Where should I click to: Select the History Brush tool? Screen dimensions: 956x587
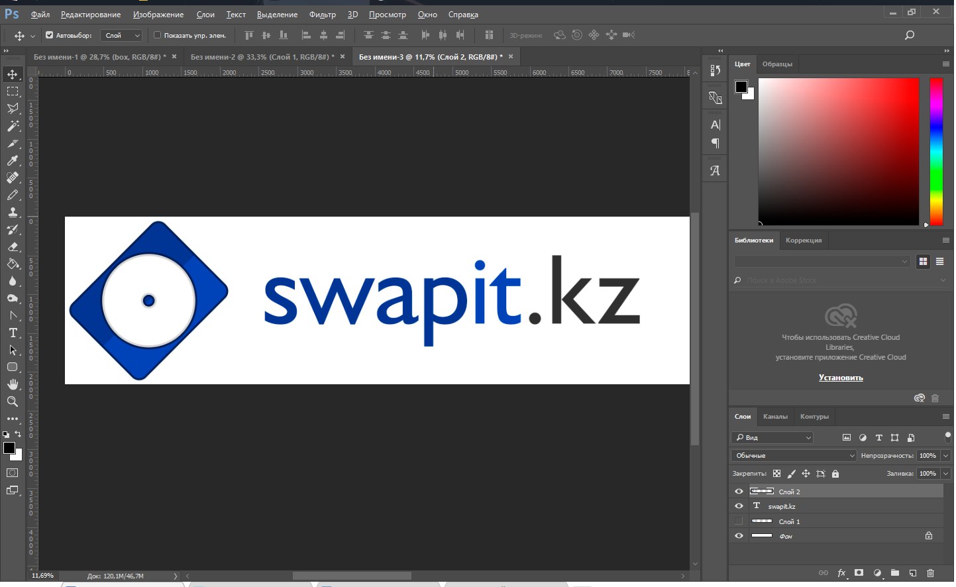pos(13,229)
